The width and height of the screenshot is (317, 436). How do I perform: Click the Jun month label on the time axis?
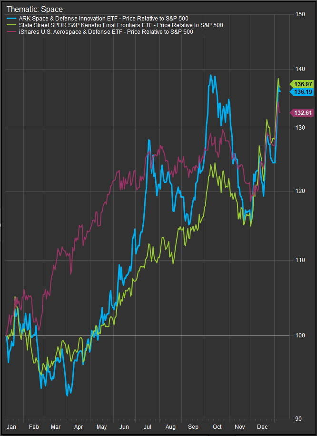pyautogui.click(x=124, y=427)
